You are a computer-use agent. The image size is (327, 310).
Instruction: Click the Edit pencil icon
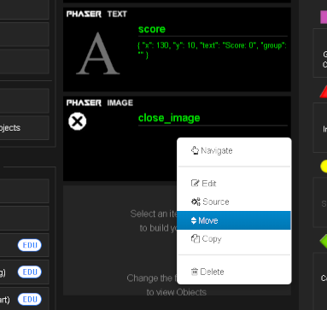195,183
